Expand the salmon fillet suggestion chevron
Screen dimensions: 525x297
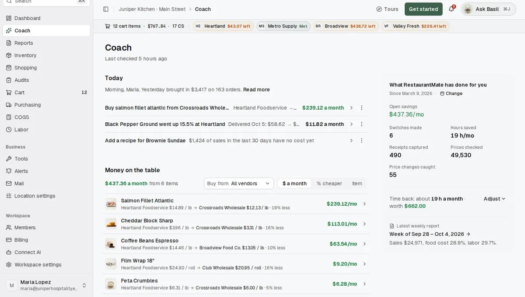point(351,108)
